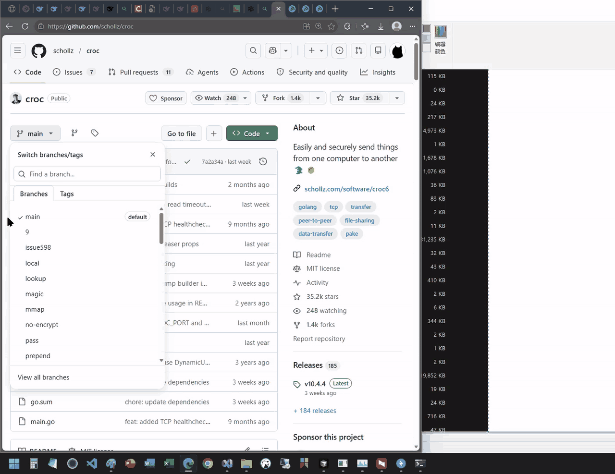Go to the GitHub homepage logo
This screenshot has width=615, height=474.
39,51
